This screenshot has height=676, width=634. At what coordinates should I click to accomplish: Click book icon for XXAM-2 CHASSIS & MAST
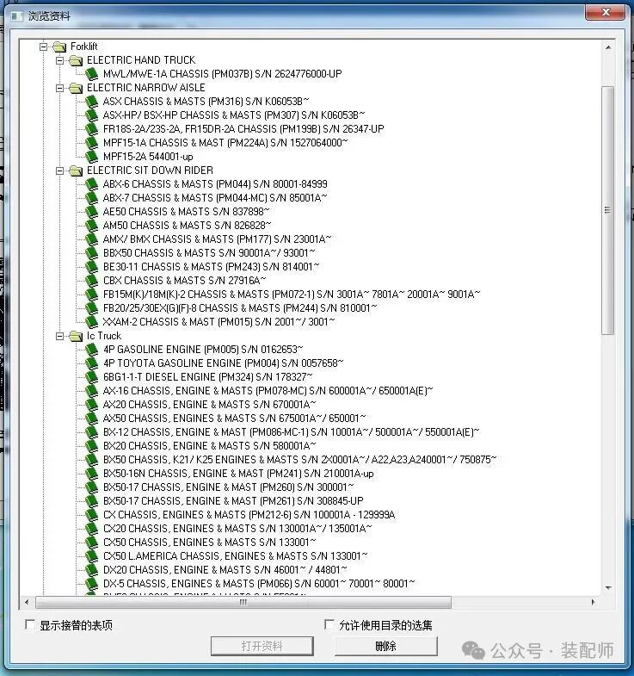[x=92, y=322]
